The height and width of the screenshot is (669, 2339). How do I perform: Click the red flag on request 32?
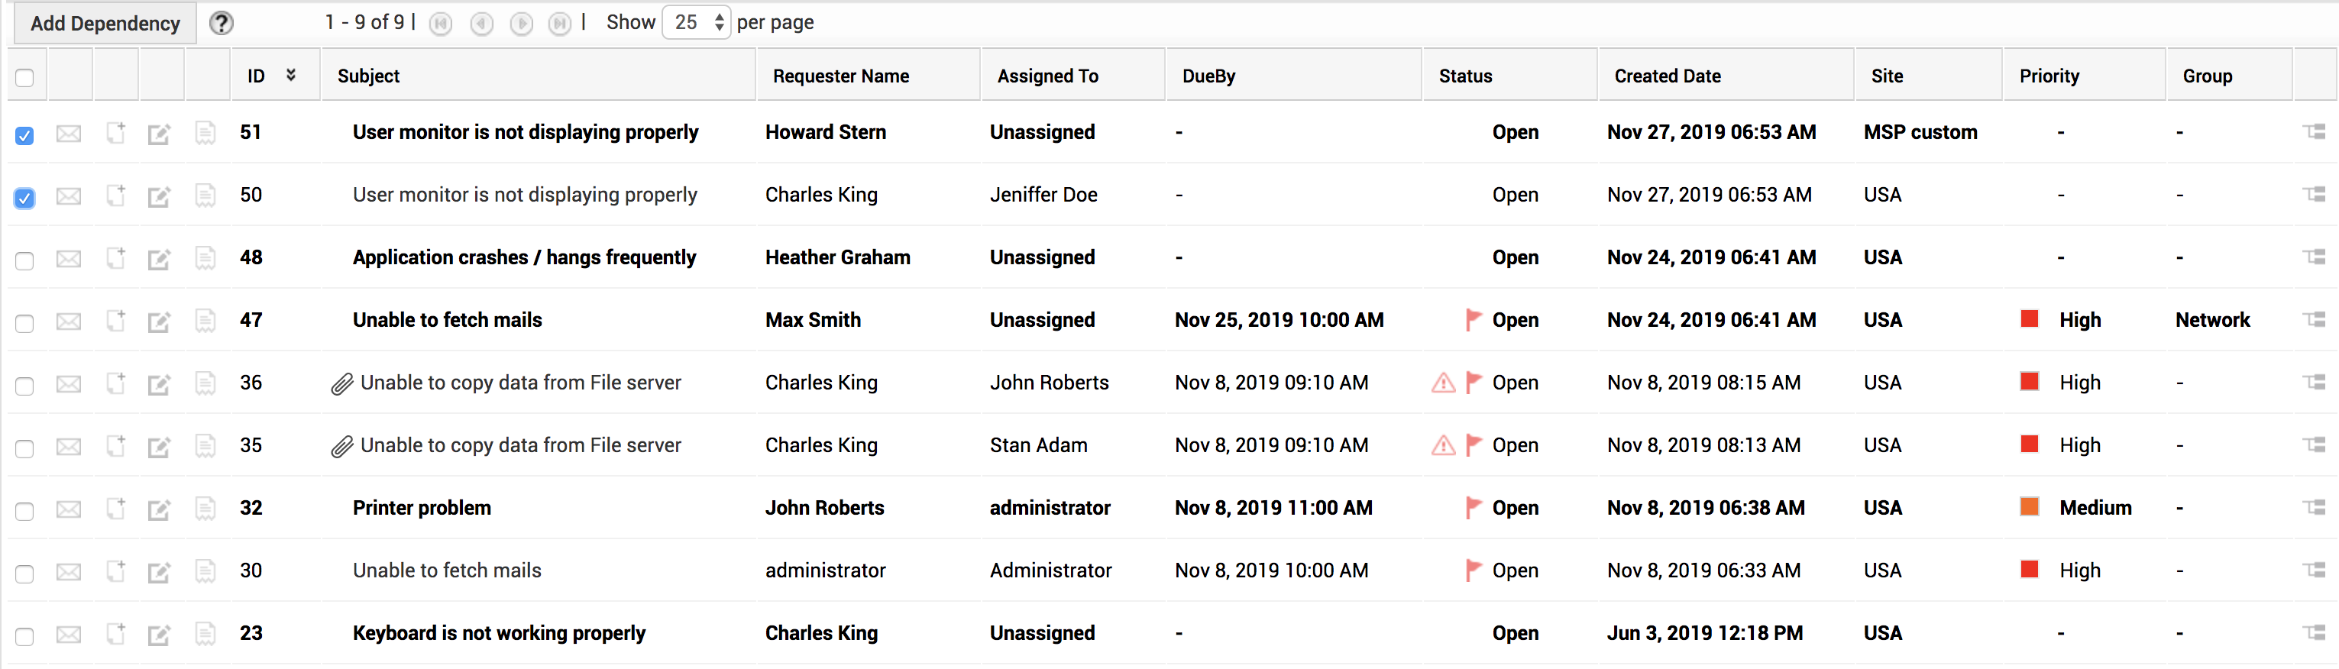tap(1473, 509)
